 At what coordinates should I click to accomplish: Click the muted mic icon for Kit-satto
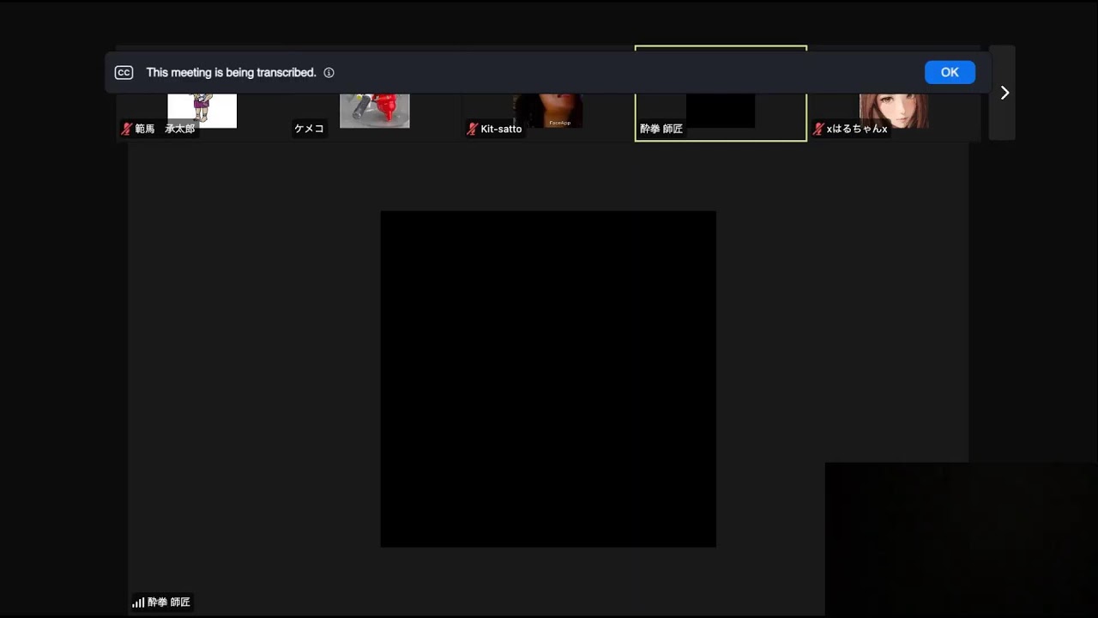472,129
